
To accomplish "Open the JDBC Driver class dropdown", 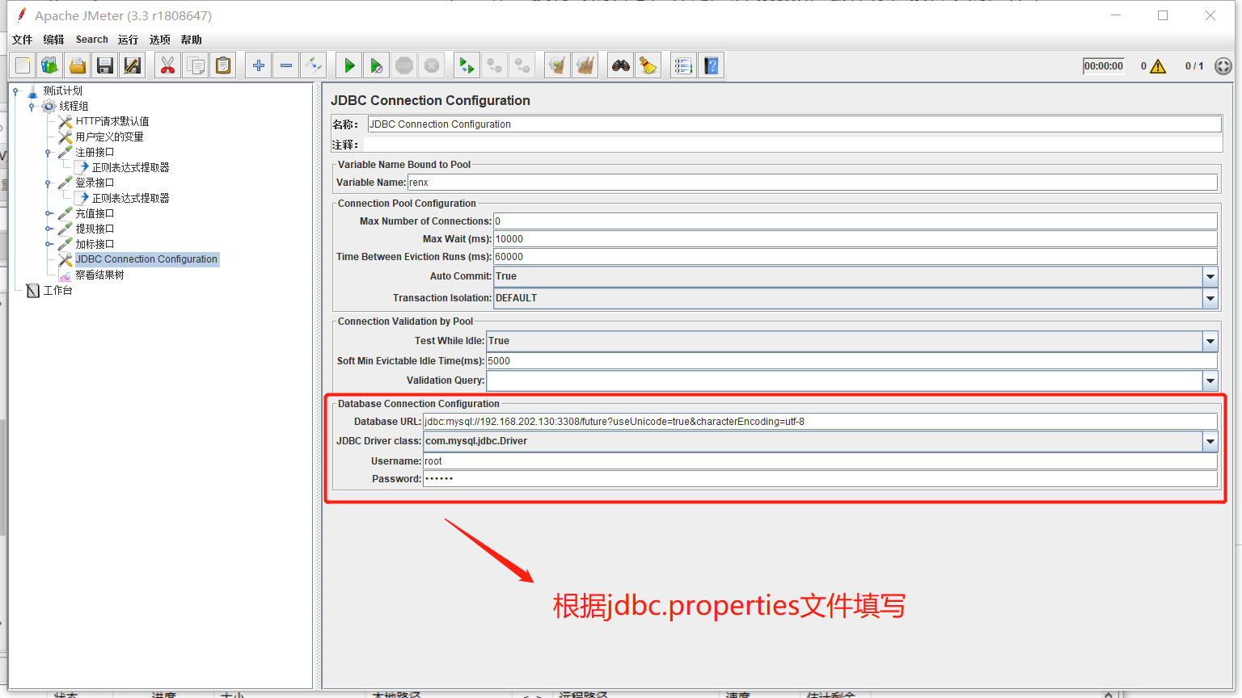I will [1210, 441].
